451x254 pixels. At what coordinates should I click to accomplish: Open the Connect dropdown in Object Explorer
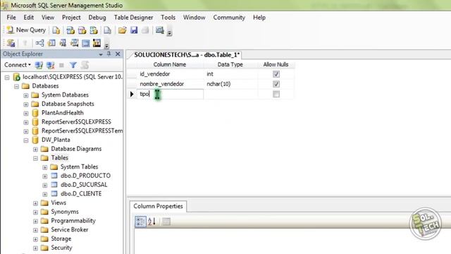[18, 65]
